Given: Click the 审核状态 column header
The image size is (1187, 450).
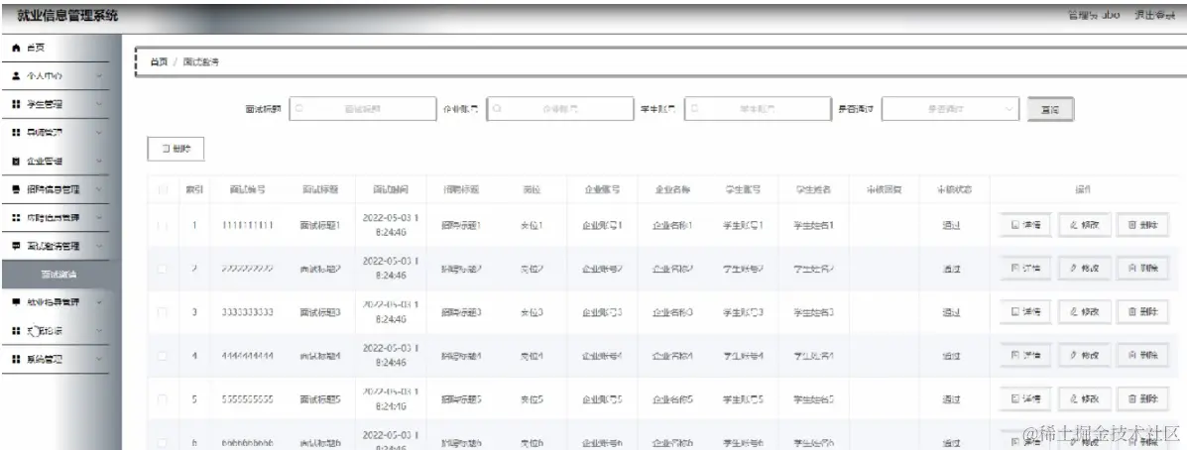Looking at the screenshot, I should click(x=954, y=190).
